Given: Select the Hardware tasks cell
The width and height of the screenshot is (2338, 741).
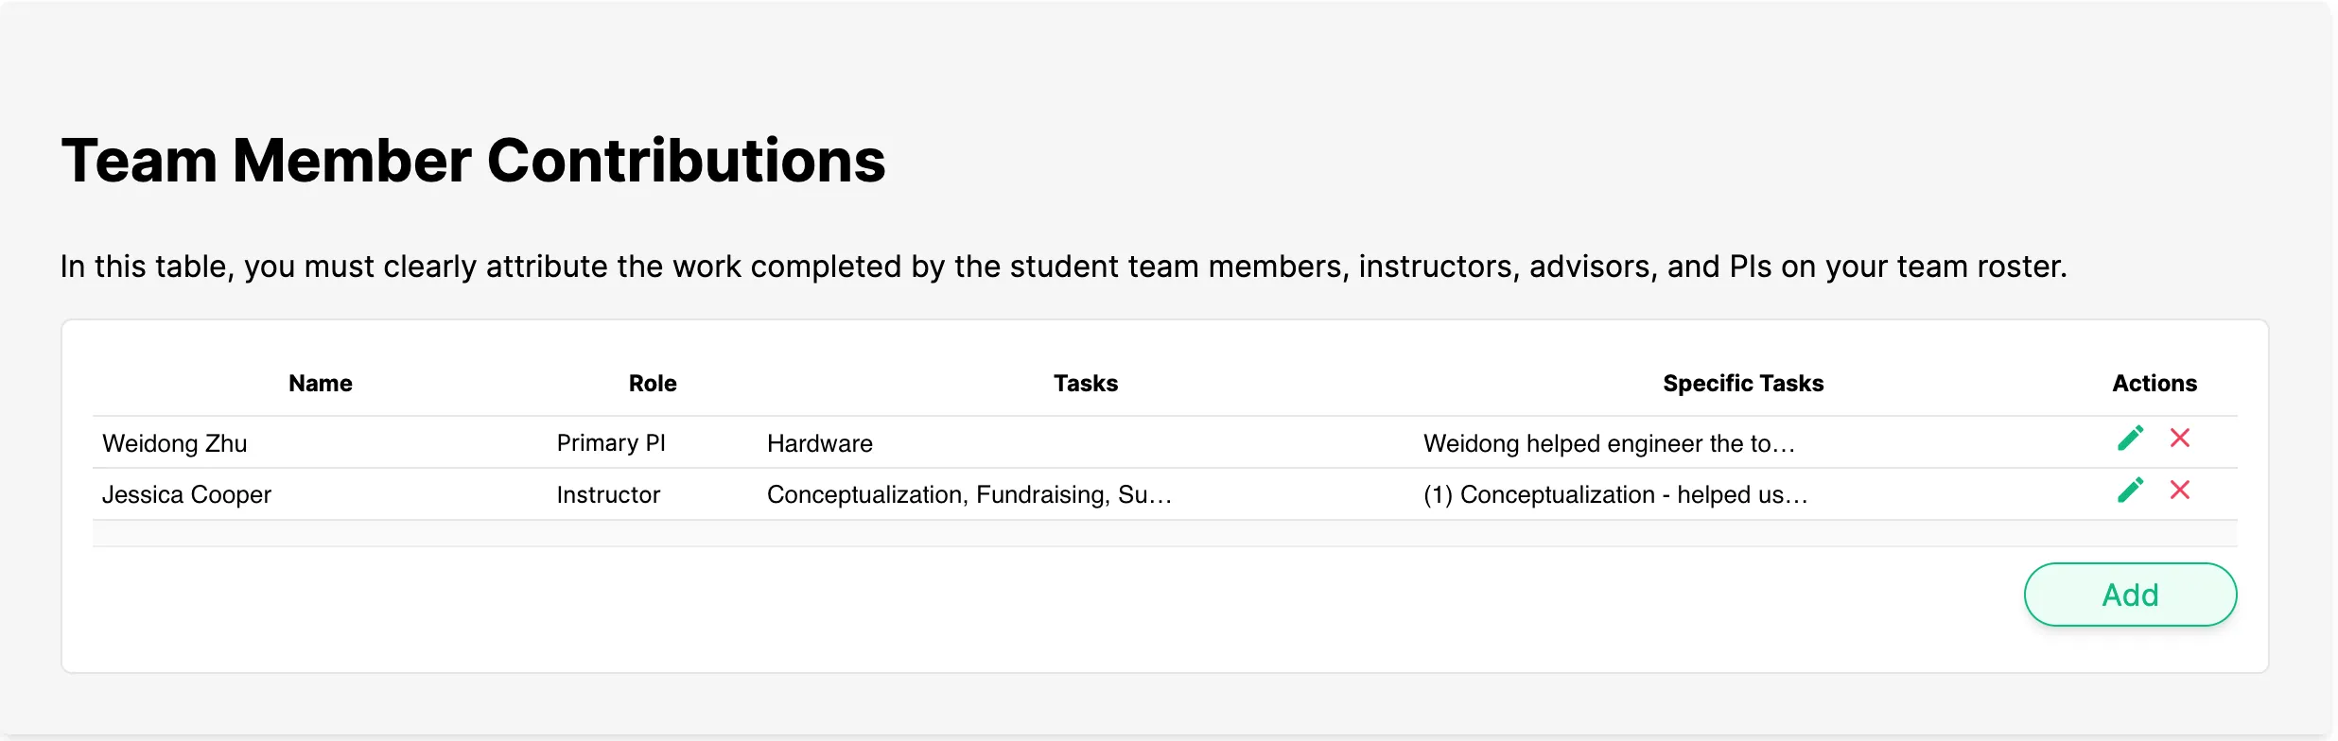Looking at the screenshot, I should (820, 443).
